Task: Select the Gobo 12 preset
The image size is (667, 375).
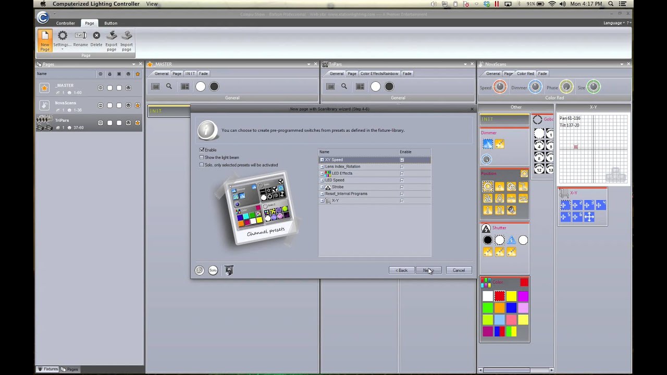Action: [x=539, y=169]
